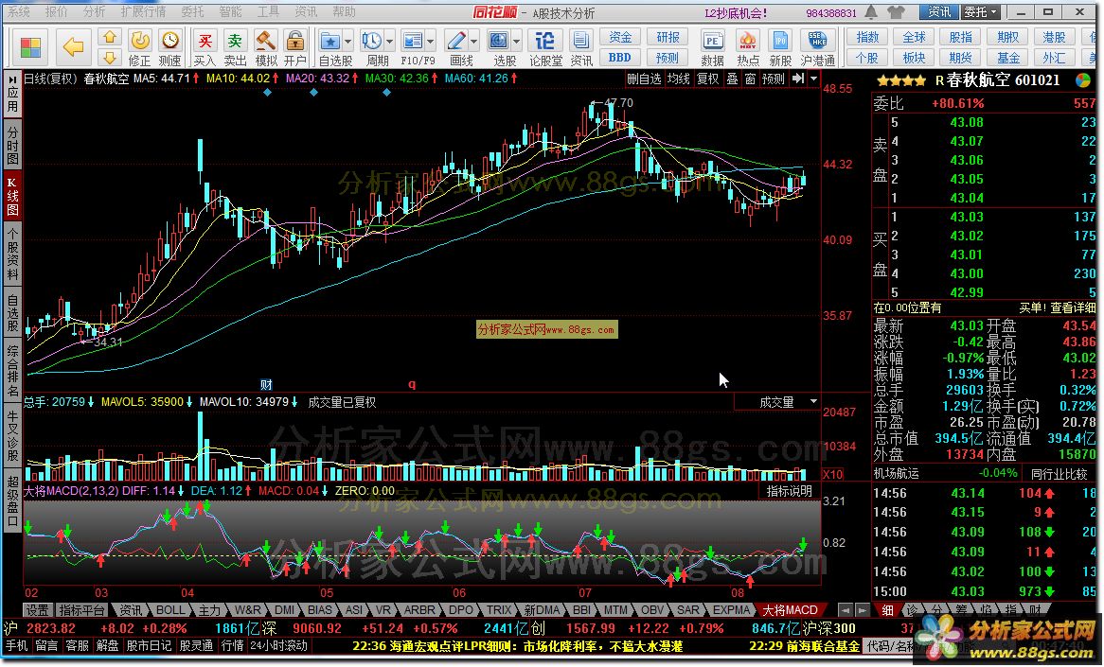
Task: Open the 扩展行情 menu
Action: tap(143, 12)
